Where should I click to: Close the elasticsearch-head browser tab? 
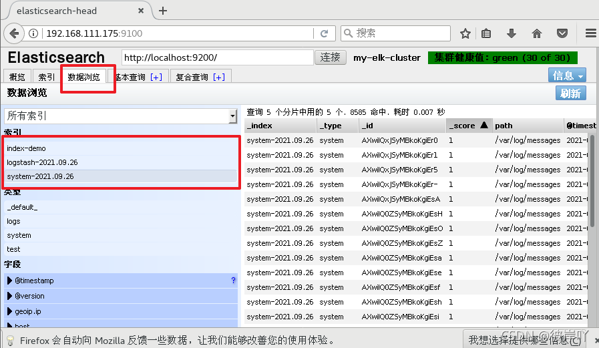(141, 11)
